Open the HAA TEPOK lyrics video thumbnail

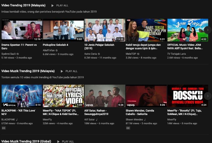63,96
